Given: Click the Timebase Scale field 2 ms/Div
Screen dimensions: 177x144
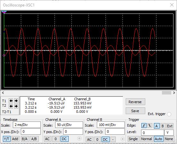Looking at the screenshot, I should [x=27, y=125].
